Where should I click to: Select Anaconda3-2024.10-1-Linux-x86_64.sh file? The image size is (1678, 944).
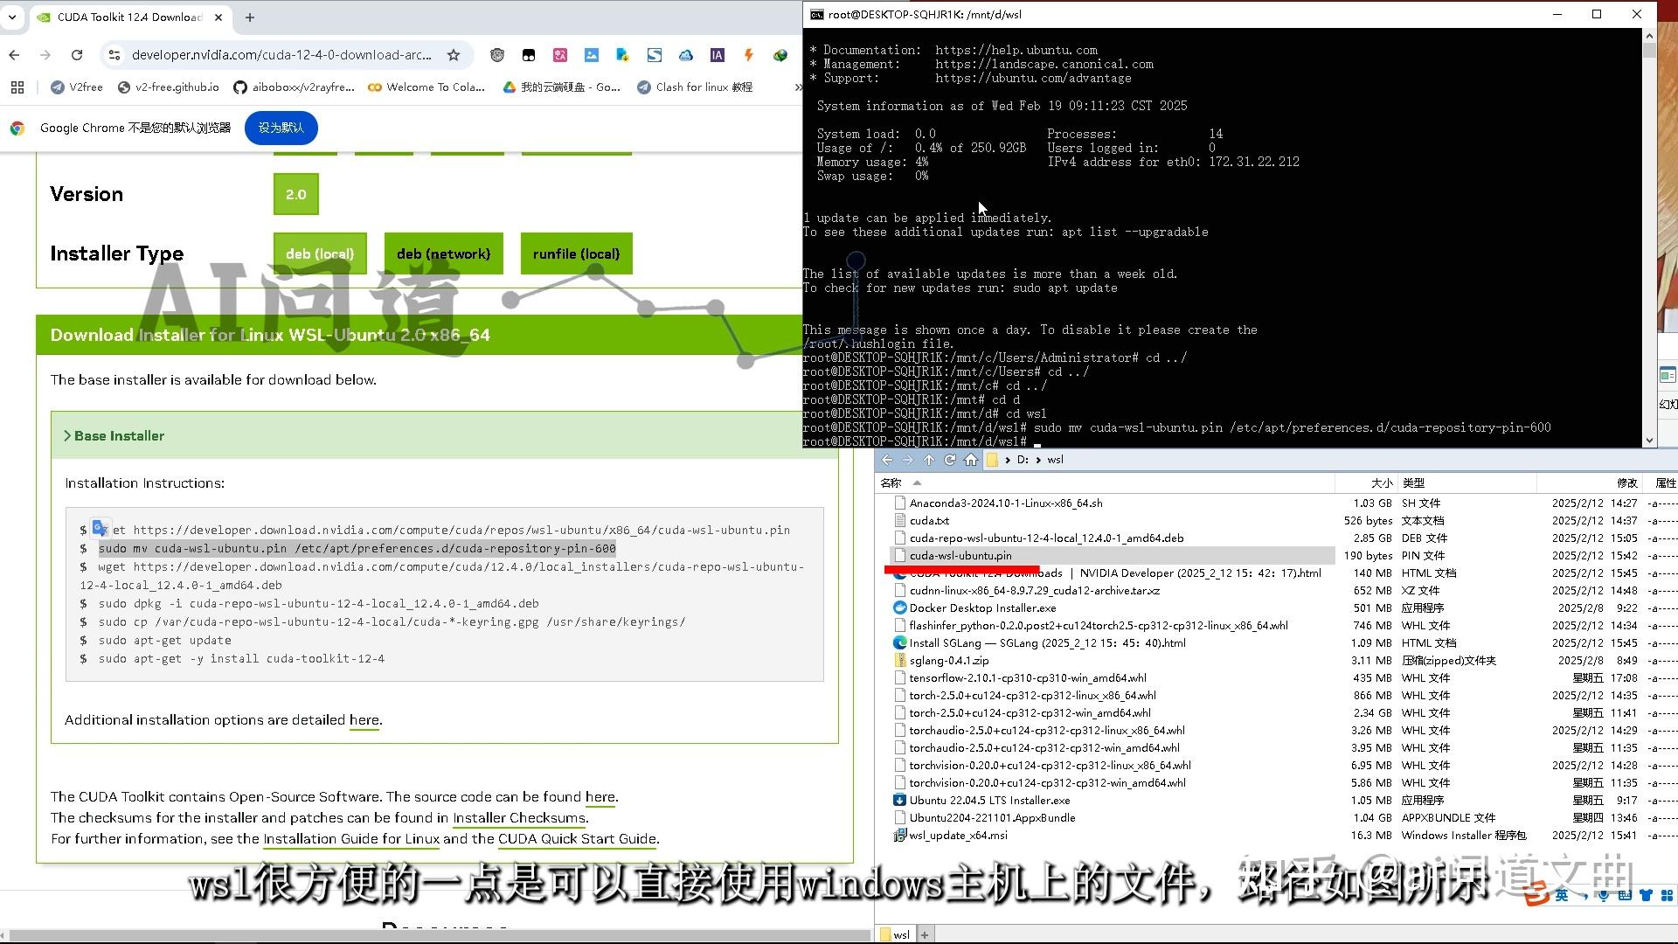[1006, 503]
